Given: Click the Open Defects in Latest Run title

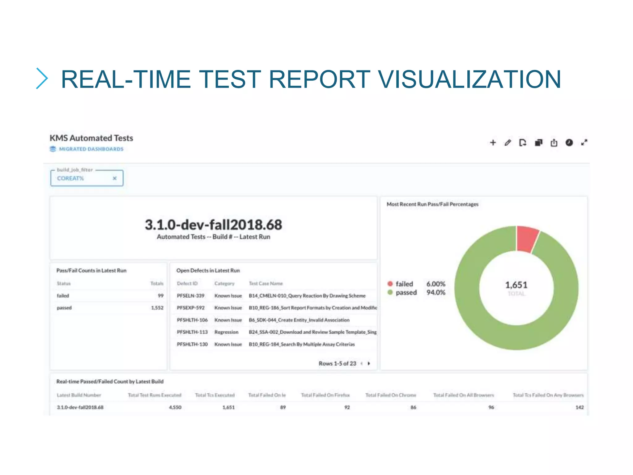Looking at the screenshot, I should tap(208, 271).
